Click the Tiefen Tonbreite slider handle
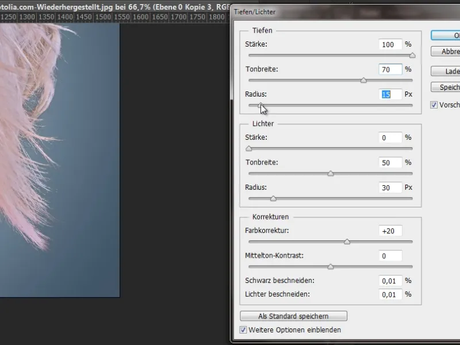Image resolution: width=460 pixels, height=345 pixels. point(363,80)
